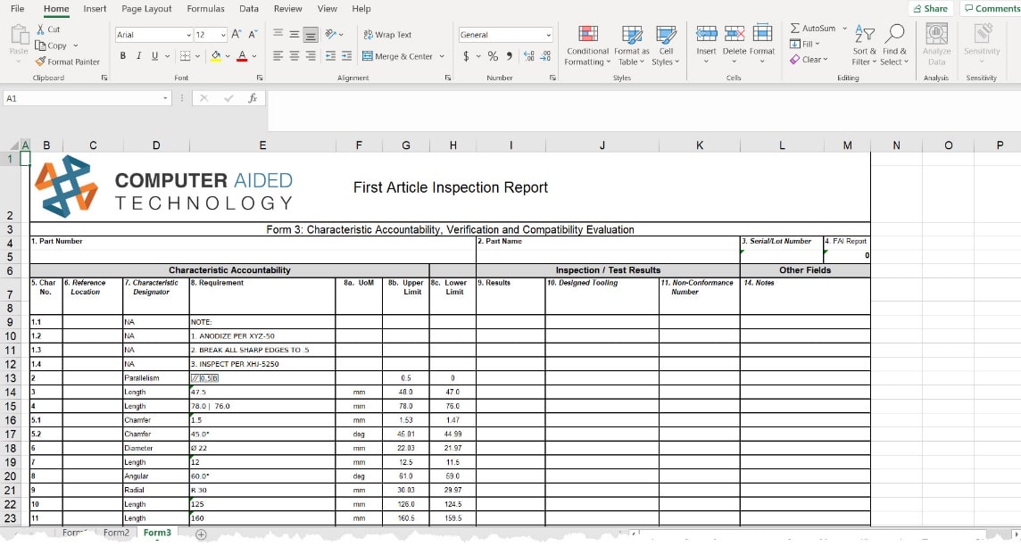This screenshot has height=546, width=1021.
Task: Click the Cut scissors icon
Action: (x=40, y=29)
